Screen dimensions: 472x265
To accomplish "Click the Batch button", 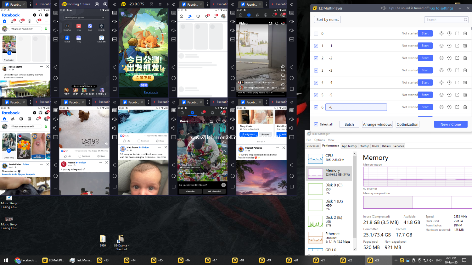I will click(349, 124).
